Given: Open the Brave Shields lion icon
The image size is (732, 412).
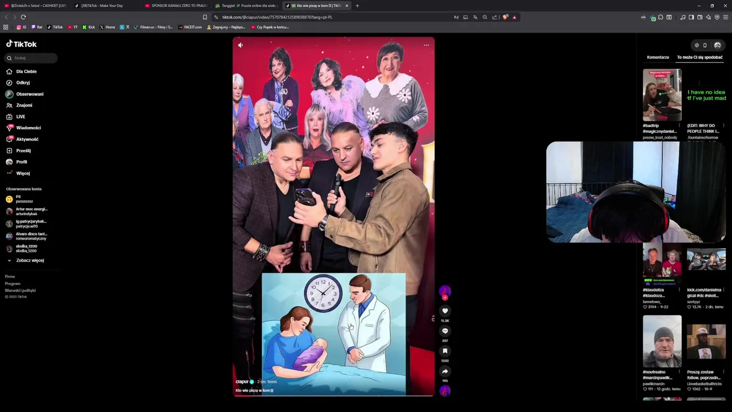Looking at the screenshot, I should [506, 17].
